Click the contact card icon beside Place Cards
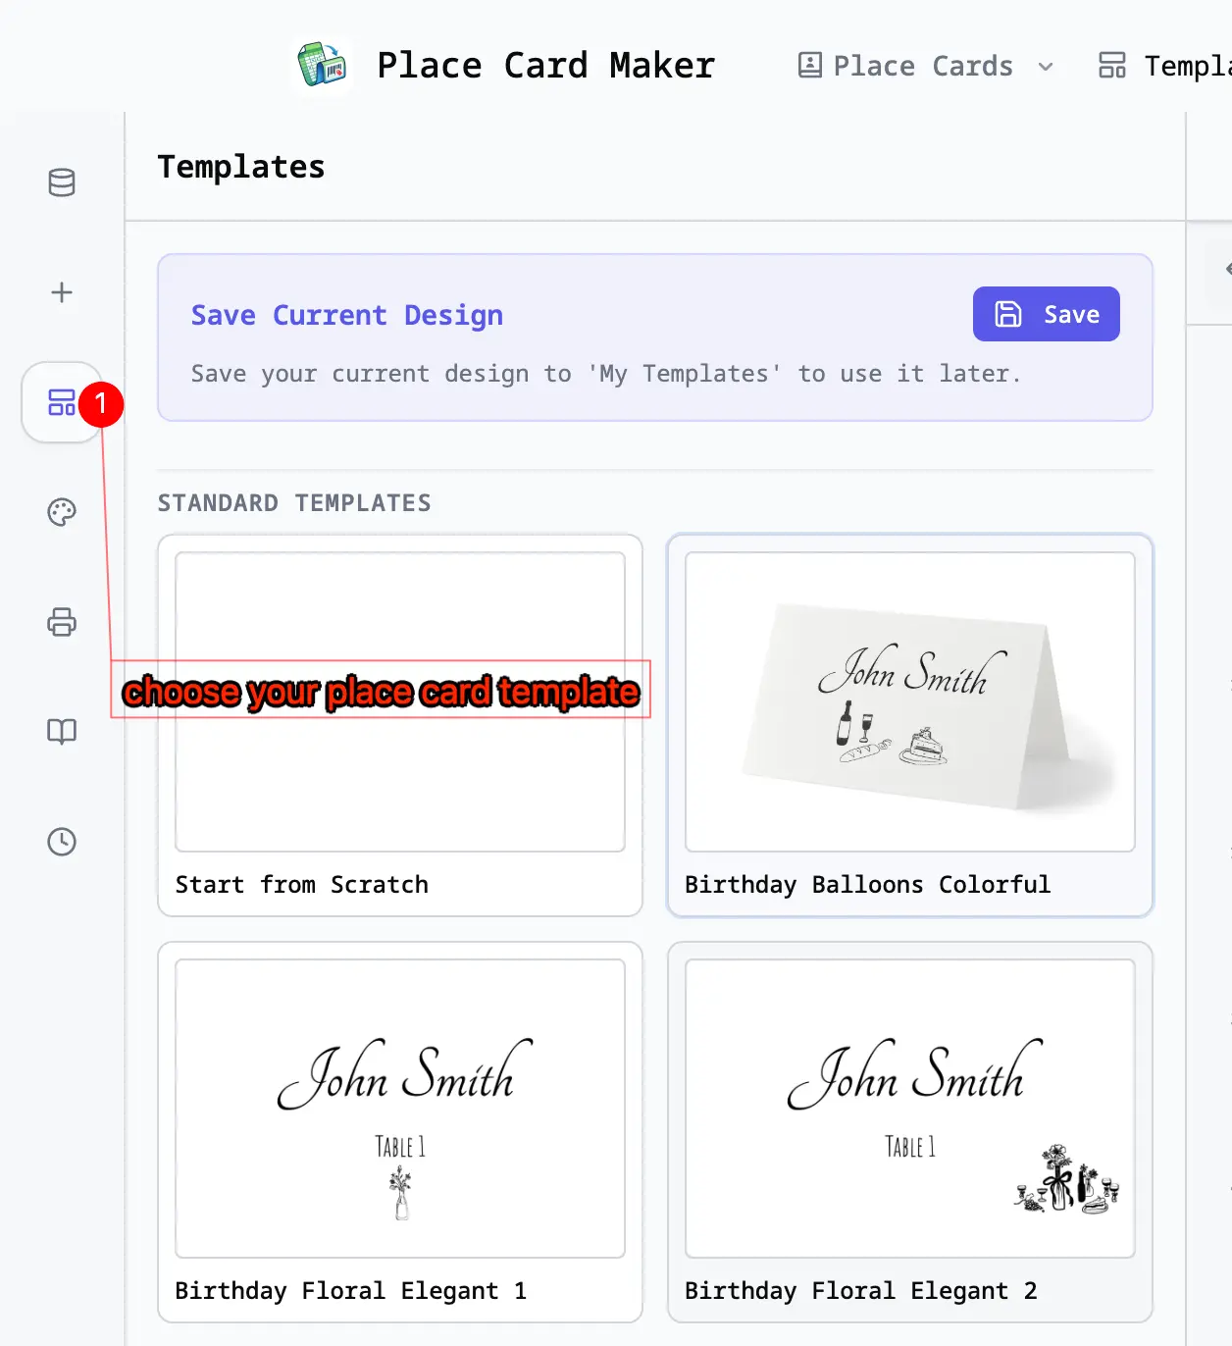 pyautogui.click(x=809, y=66)
